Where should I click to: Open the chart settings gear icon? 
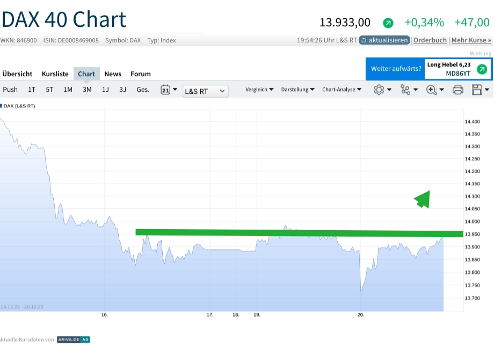tap(379, 90)
